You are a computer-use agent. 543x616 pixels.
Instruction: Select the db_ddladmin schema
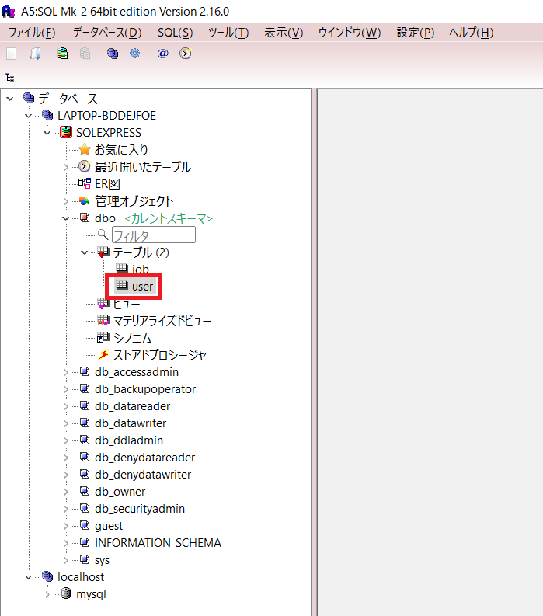click(x=129, y=440)
